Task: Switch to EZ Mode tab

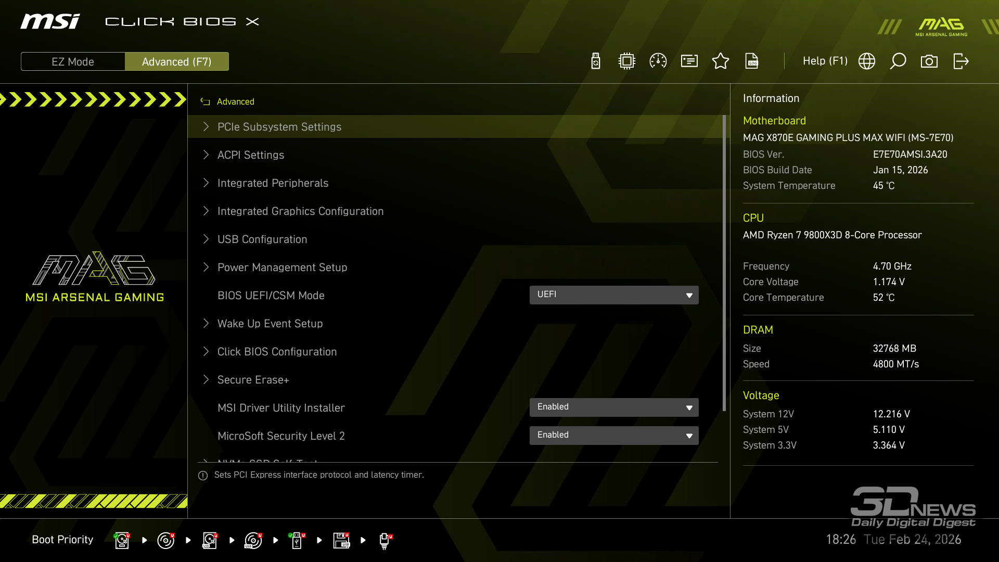Action: pyautogui.click(x=73, y=61)
